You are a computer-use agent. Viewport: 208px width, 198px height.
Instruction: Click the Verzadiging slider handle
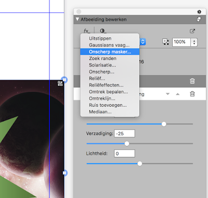point(127,144)
